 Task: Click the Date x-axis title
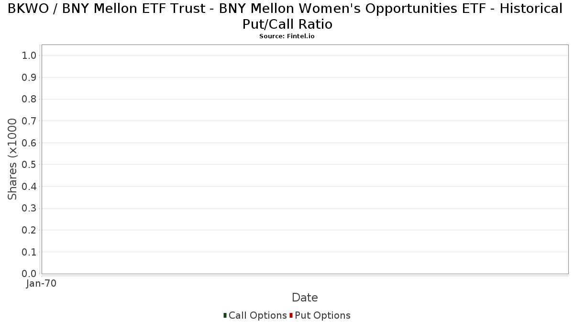tap(305, 298)
